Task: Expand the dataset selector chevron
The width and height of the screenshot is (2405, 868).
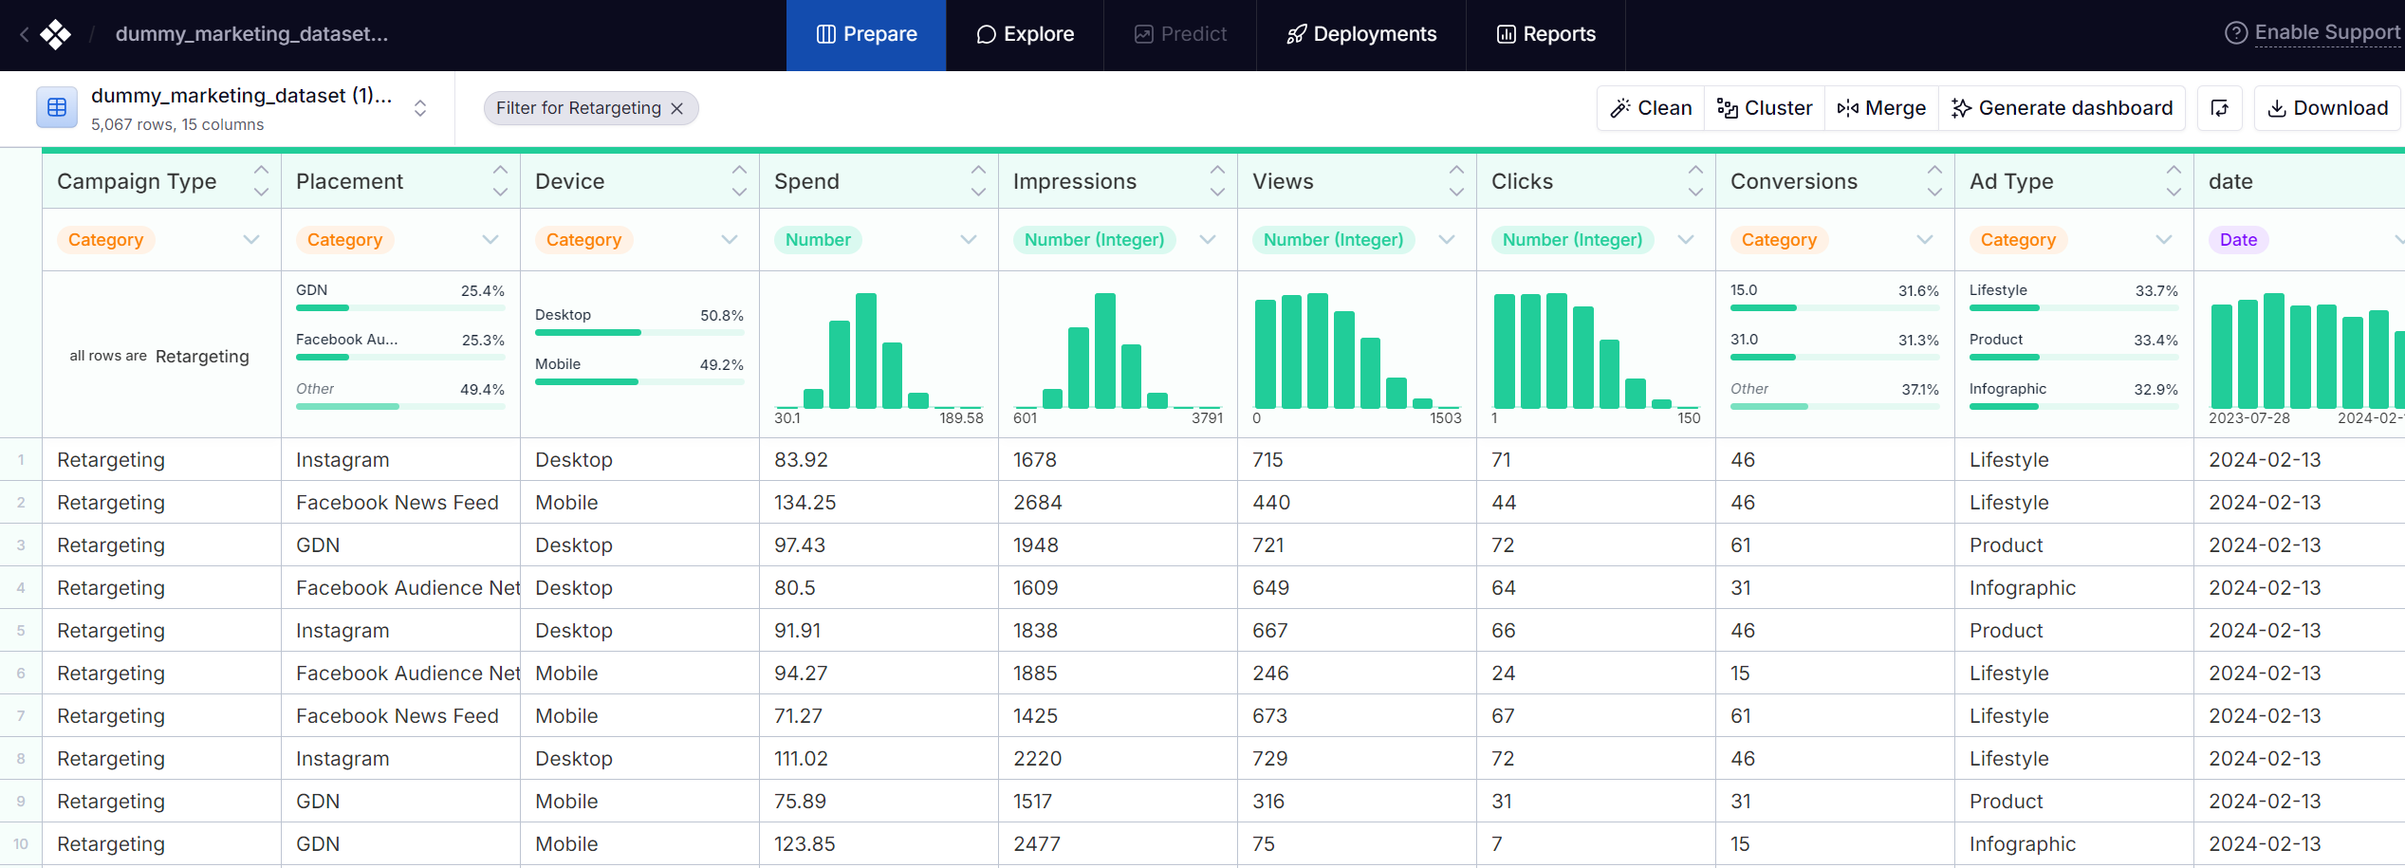Action: tap(420, 108)
